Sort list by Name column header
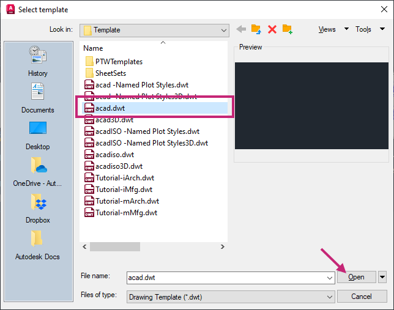The height and width of the screenshot is (310, 394). click(x=93, y=48)
